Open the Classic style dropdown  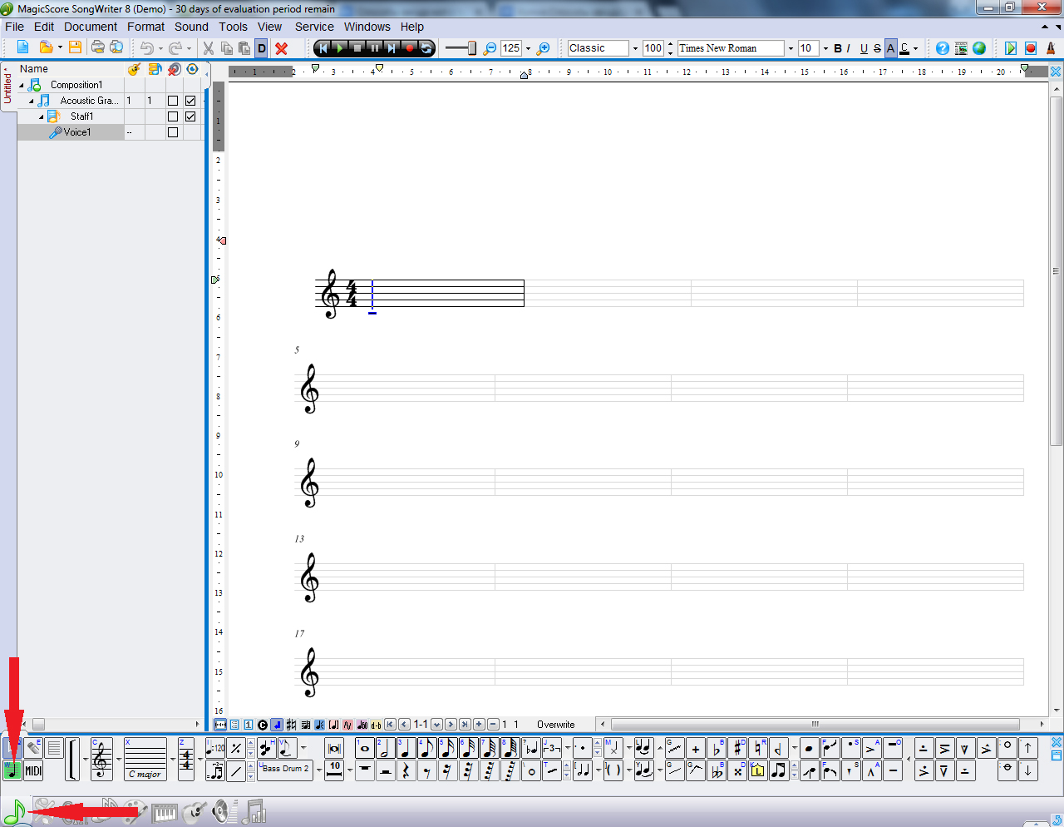635,48
